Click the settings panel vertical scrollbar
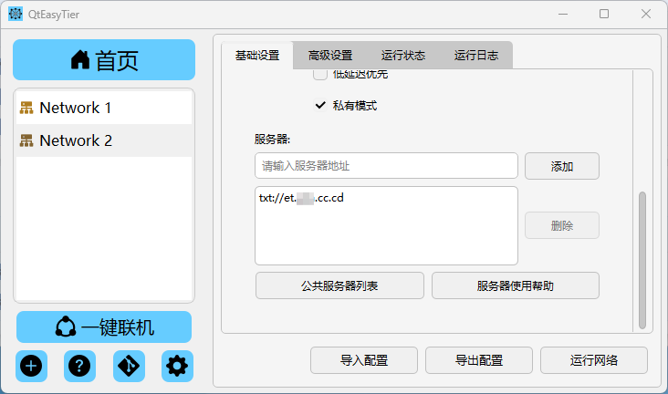The width and height of the screenshot is (668, 394). [x=642, y=260]
